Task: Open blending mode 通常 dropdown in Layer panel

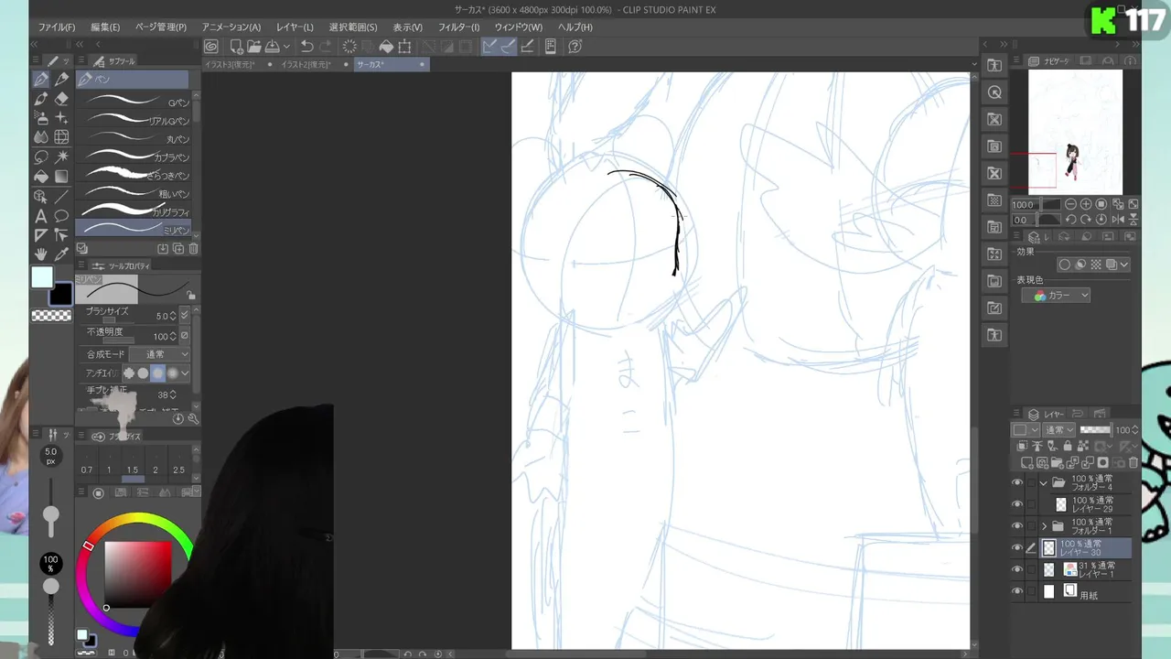Action: [x=1060, y=430]
